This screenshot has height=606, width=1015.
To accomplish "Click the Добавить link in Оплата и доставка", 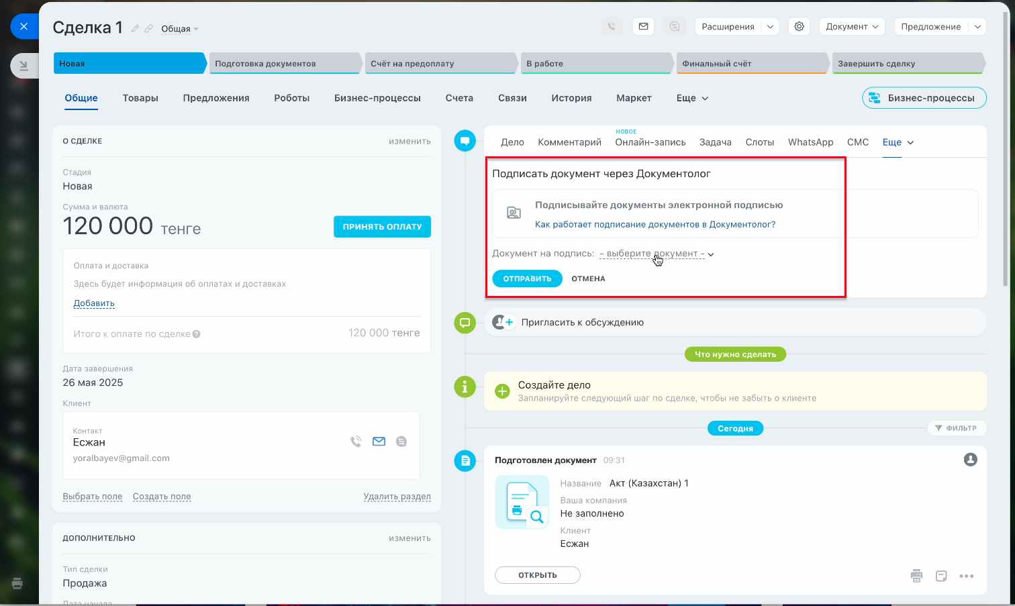I will click(94, 303).
